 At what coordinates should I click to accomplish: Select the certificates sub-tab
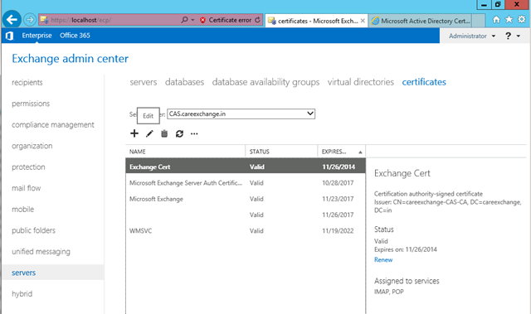click(x=424, y=82)
